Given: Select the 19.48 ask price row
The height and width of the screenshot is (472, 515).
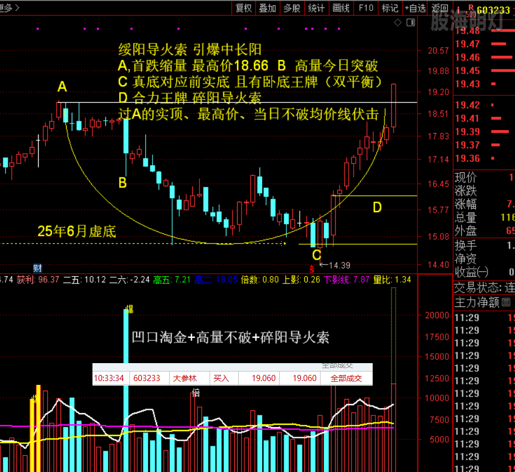Looking at the screenshot, I should click(x=484, y=31).
